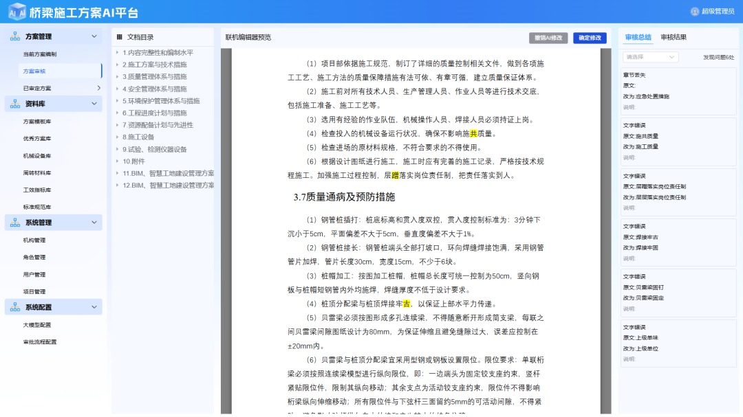Open 大模型配置 settings page
Image resolution: width=743 pixels, height=417 pixels.
[37, 325]
